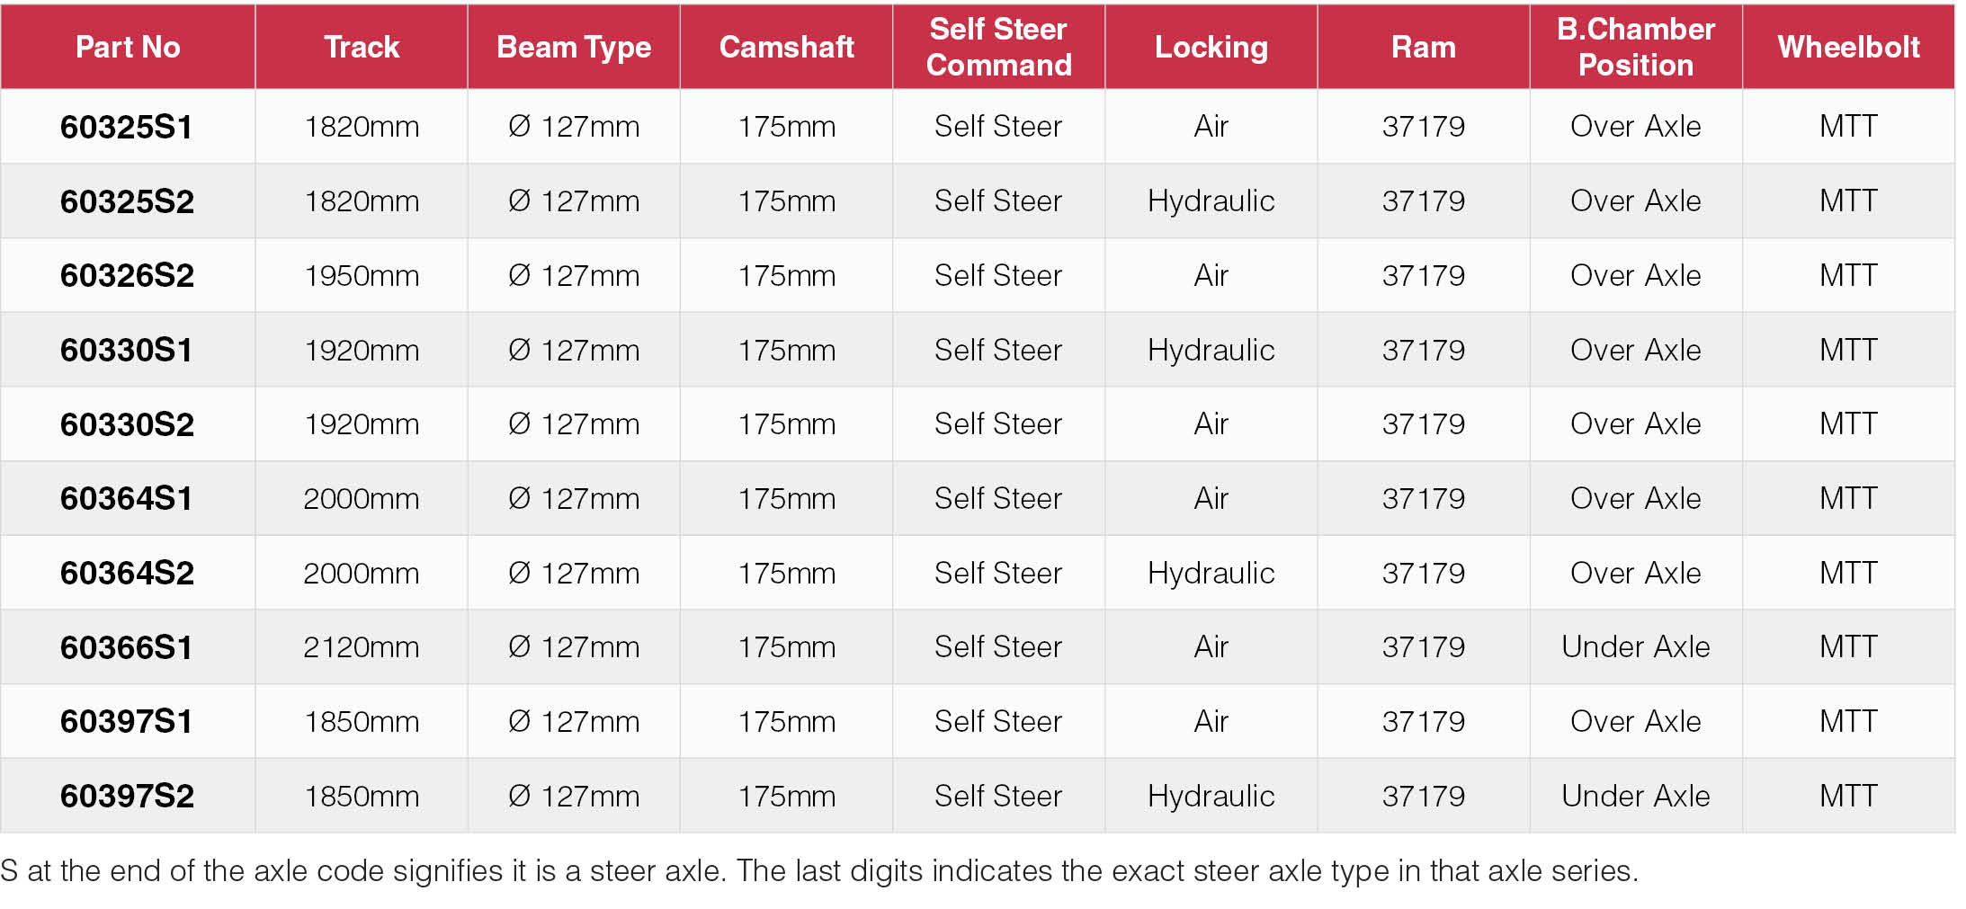This screenshot has width=1966, height=909.
Task: Select the Locking column header
Action: click(1211, 47)
